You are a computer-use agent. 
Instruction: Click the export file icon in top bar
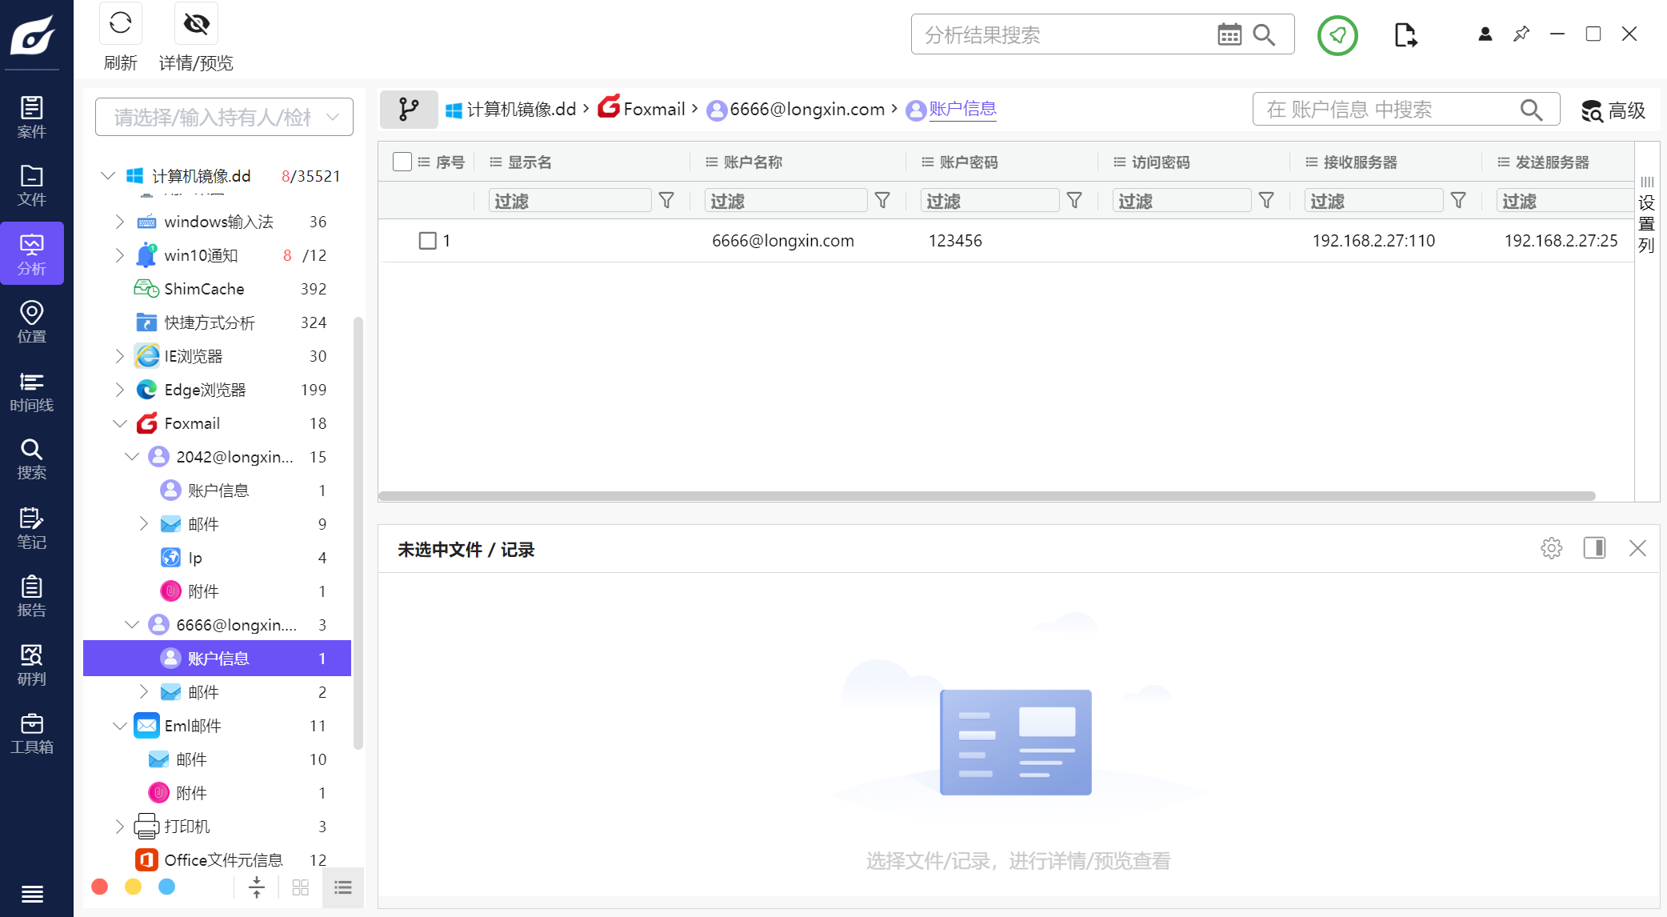[1405, 35]
